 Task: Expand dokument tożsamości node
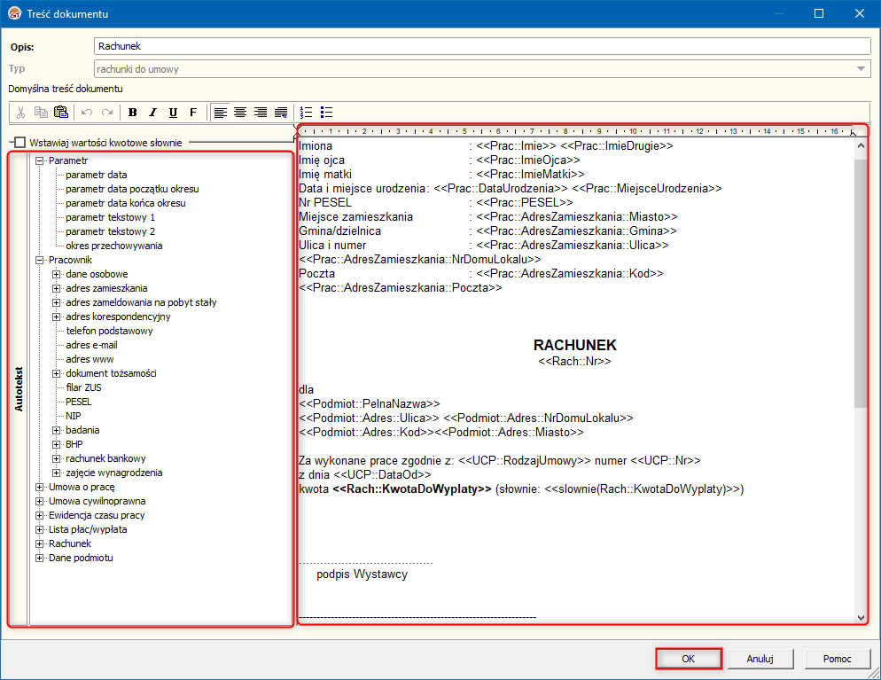[x=56, y=374]
